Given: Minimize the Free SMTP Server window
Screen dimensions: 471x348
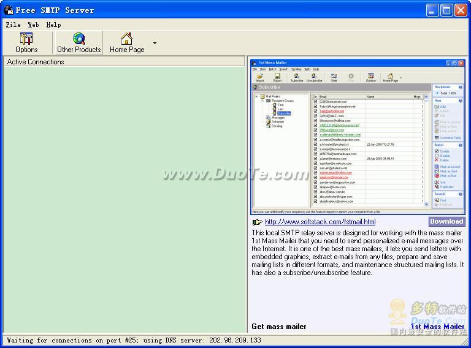Looking at the screenshot, I should pyautogui.click(x=432, y=10).
